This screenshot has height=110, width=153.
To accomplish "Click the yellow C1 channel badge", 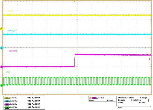I will pos(7,98).
